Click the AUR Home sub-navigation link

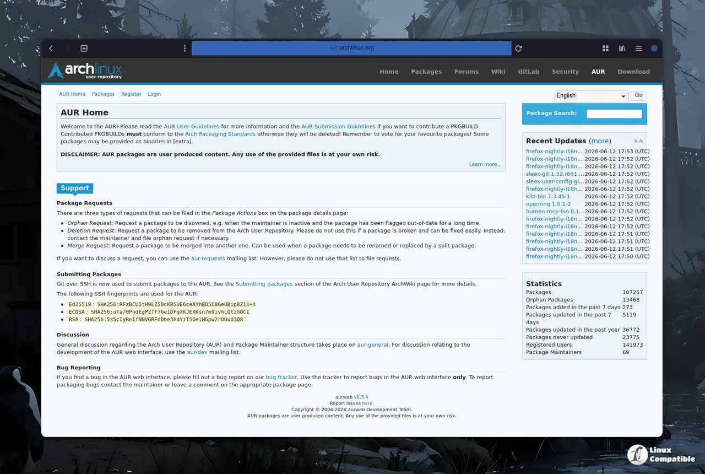(x=72, y=94)
